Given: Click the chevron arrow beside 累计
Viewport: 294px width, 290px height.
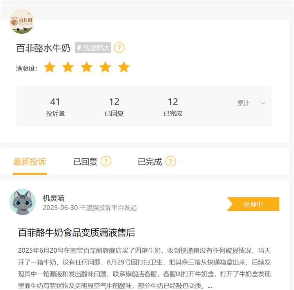Looking at the screenshot, I should [263, 103].
